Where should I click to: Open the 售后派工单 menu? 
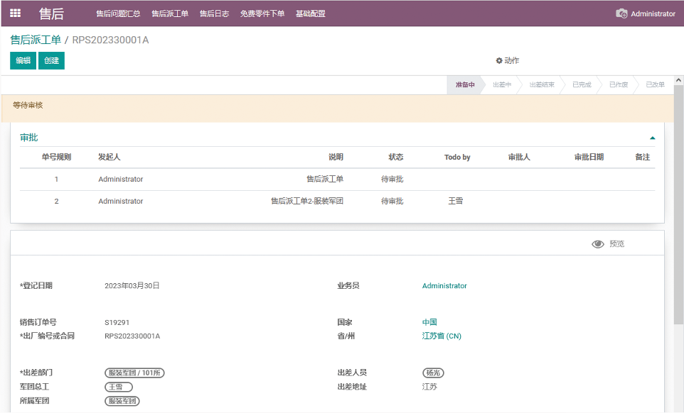coord(170,13)
